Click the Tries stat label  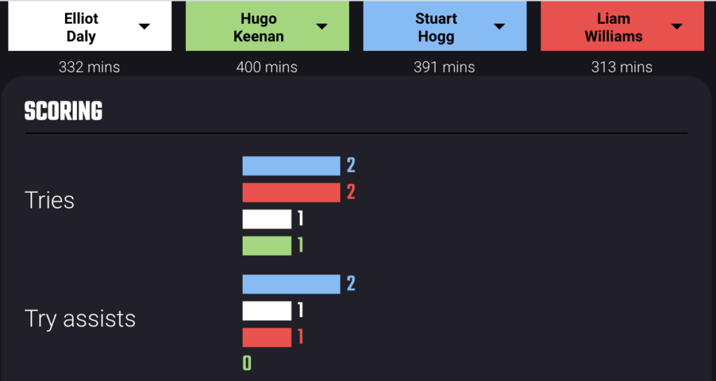(x=50, y=201)
